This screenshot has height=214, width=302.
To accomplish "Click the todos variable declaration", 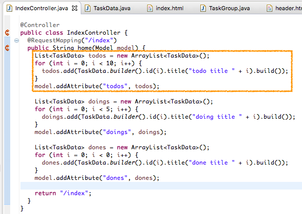I will coord(97,56).
